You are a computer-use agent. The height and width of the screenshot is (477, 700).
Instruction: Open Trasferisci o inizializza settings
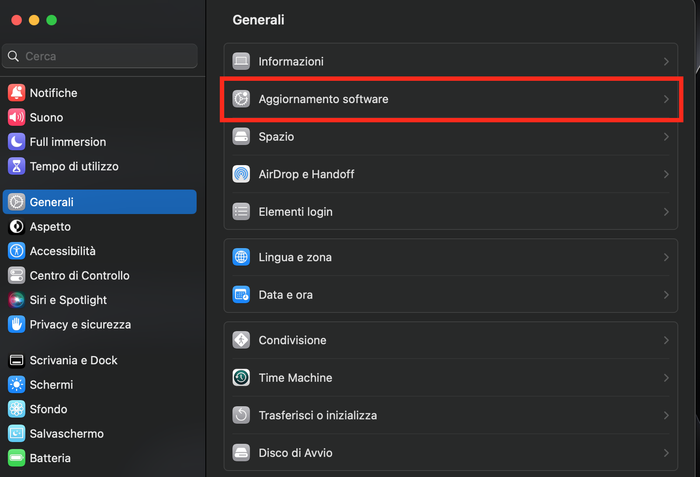[x=318, y=415]
